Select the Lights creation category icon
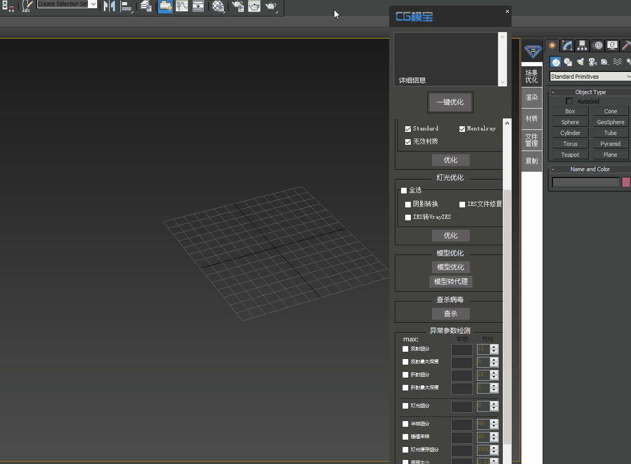The image size is (631, 464). [x=580, y=62]
